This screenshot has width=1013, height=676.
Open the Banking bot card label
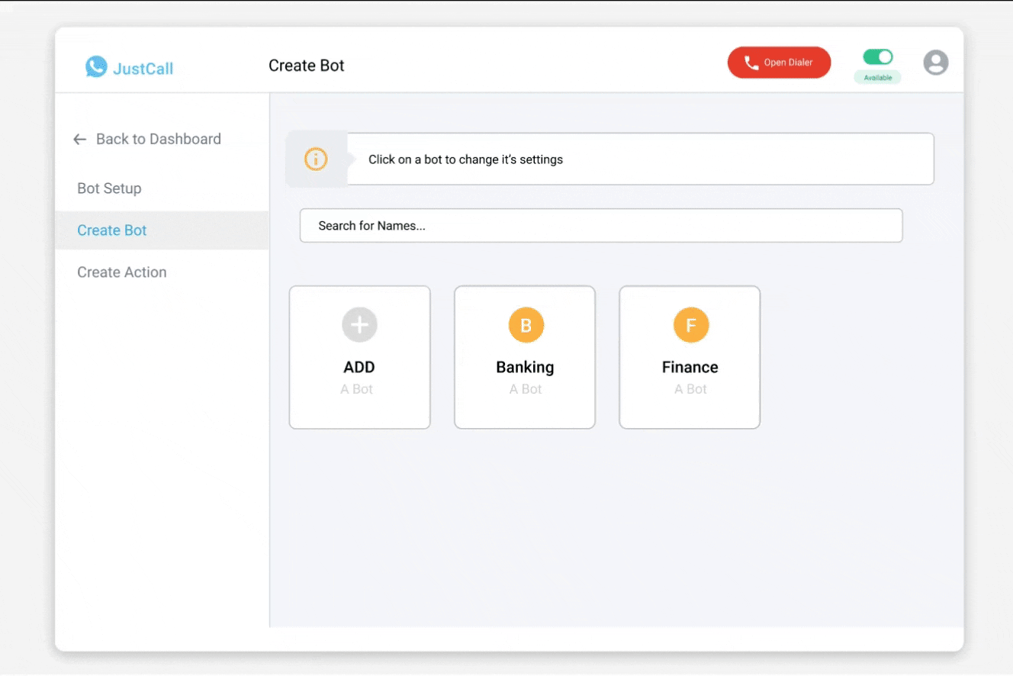pos(525,367)
